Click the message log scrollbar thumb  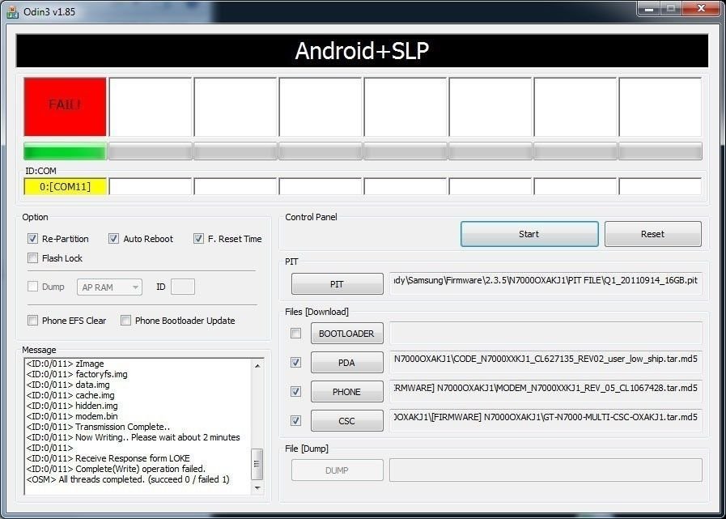[x=257, y=464]
